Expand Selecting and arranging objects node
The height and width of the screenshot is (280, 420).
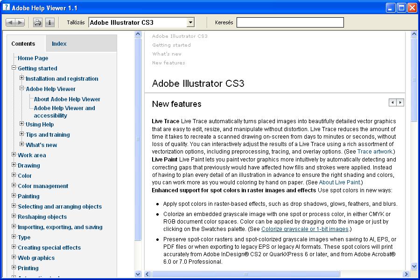pyautogui.click(x=14, y=206)
